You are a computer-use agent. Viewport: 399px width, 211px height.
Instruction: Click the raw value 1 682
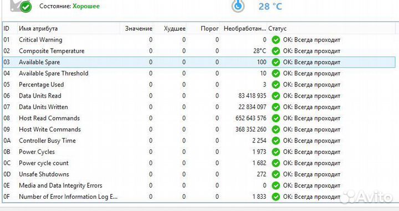point(259,163)
